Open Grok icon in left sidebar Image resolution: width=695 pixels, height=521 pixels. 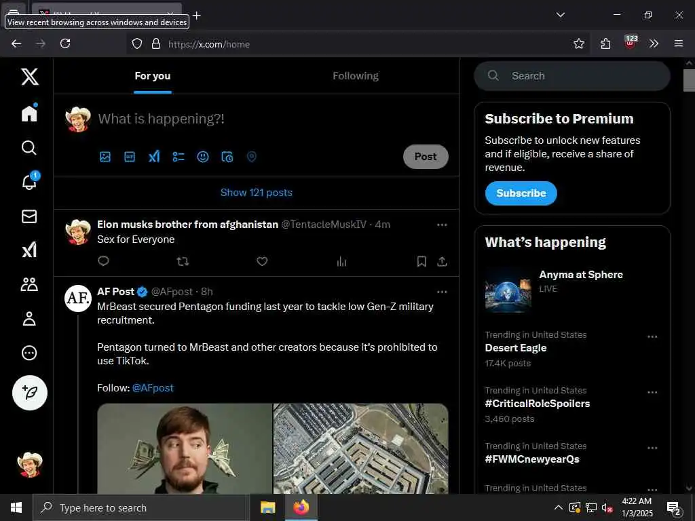[29, 250]
